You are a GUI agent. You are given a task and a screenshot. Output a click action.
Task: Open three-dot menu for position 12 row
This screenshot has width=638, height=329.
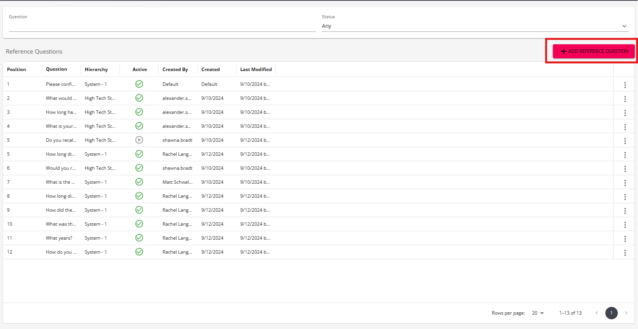[625, 252]
